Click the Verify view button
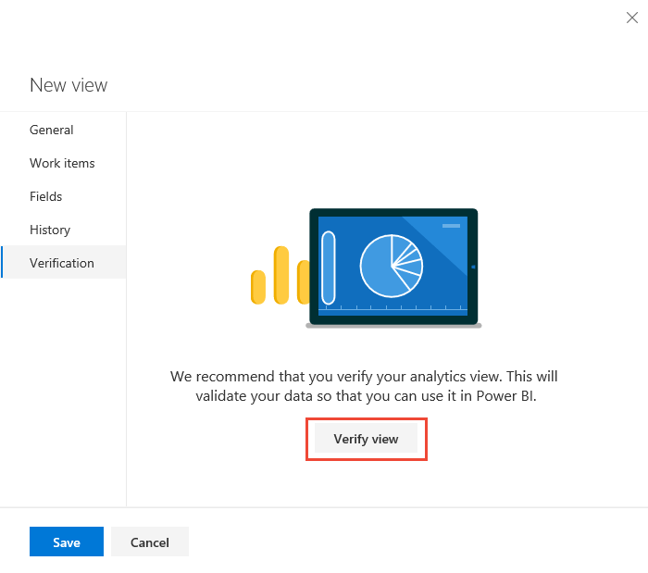The width and height of the screenshot is (648, 573). click(366, 439)
